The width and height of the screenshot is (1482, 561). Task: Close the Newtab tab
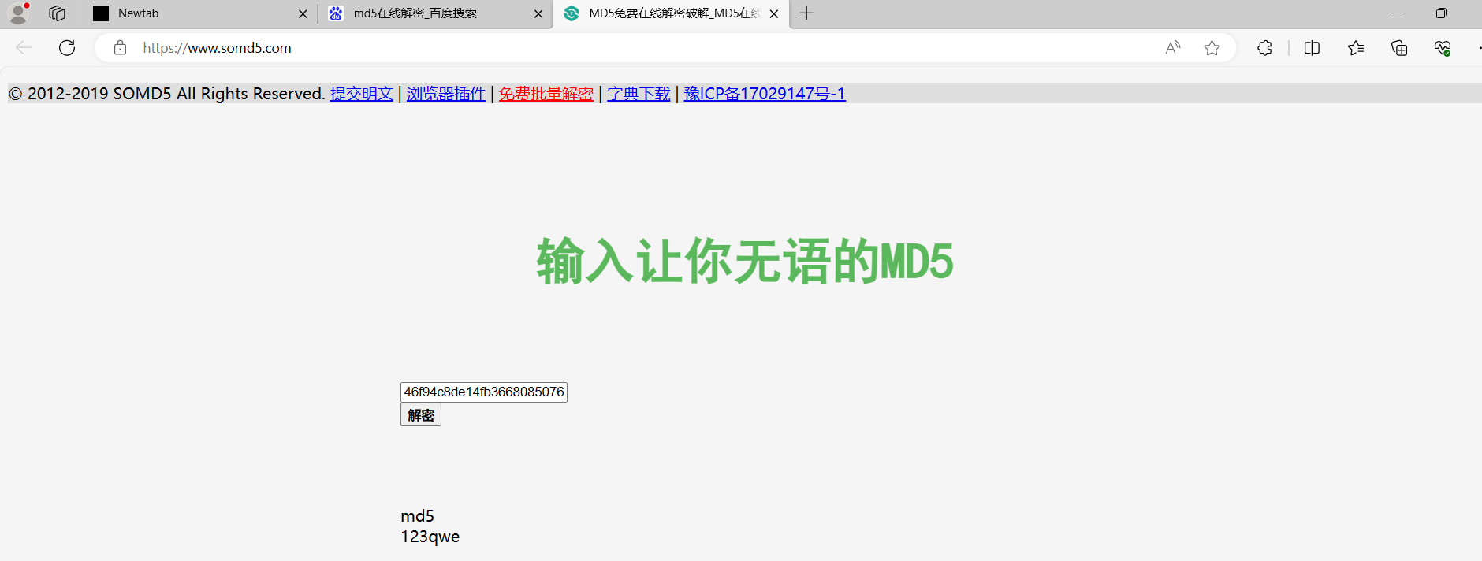[303, 13]
